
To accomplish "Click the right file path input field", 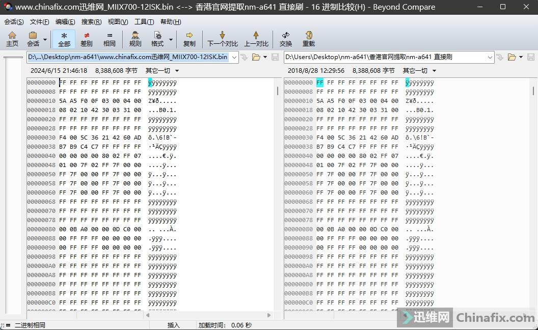I will point(385,57).
